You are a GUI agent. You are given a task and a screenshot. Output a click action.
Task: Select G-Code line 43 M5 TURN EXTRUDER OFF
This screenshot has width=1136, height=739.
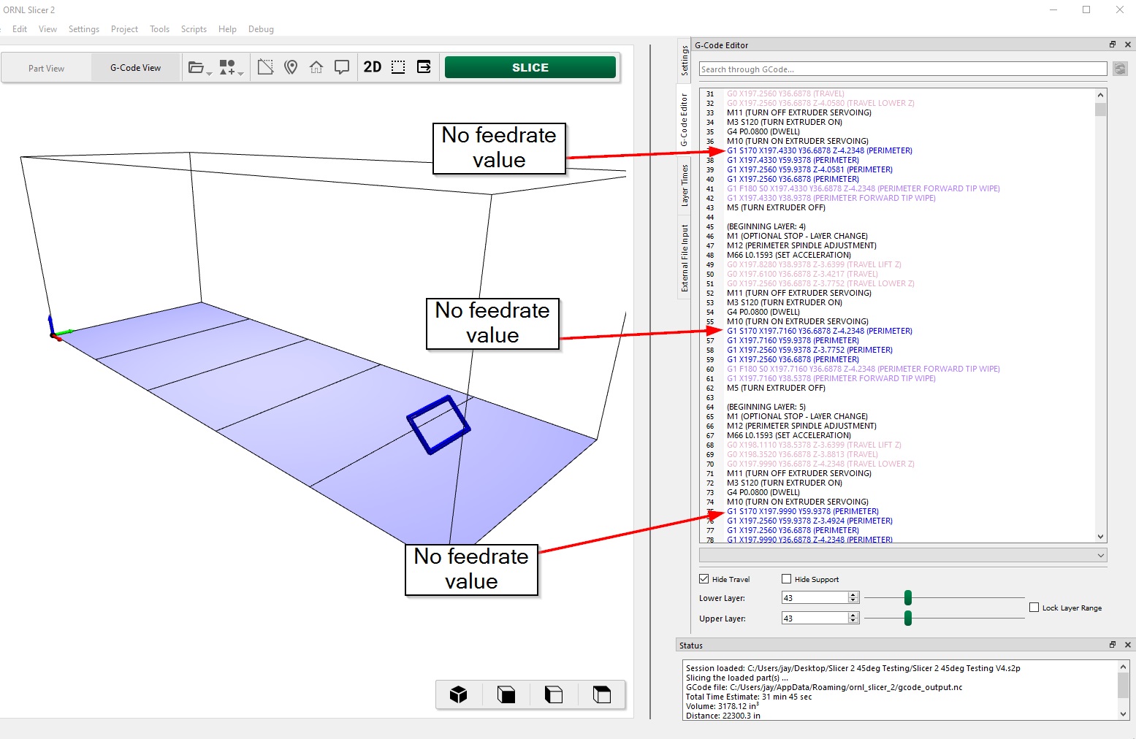point(776,207)
